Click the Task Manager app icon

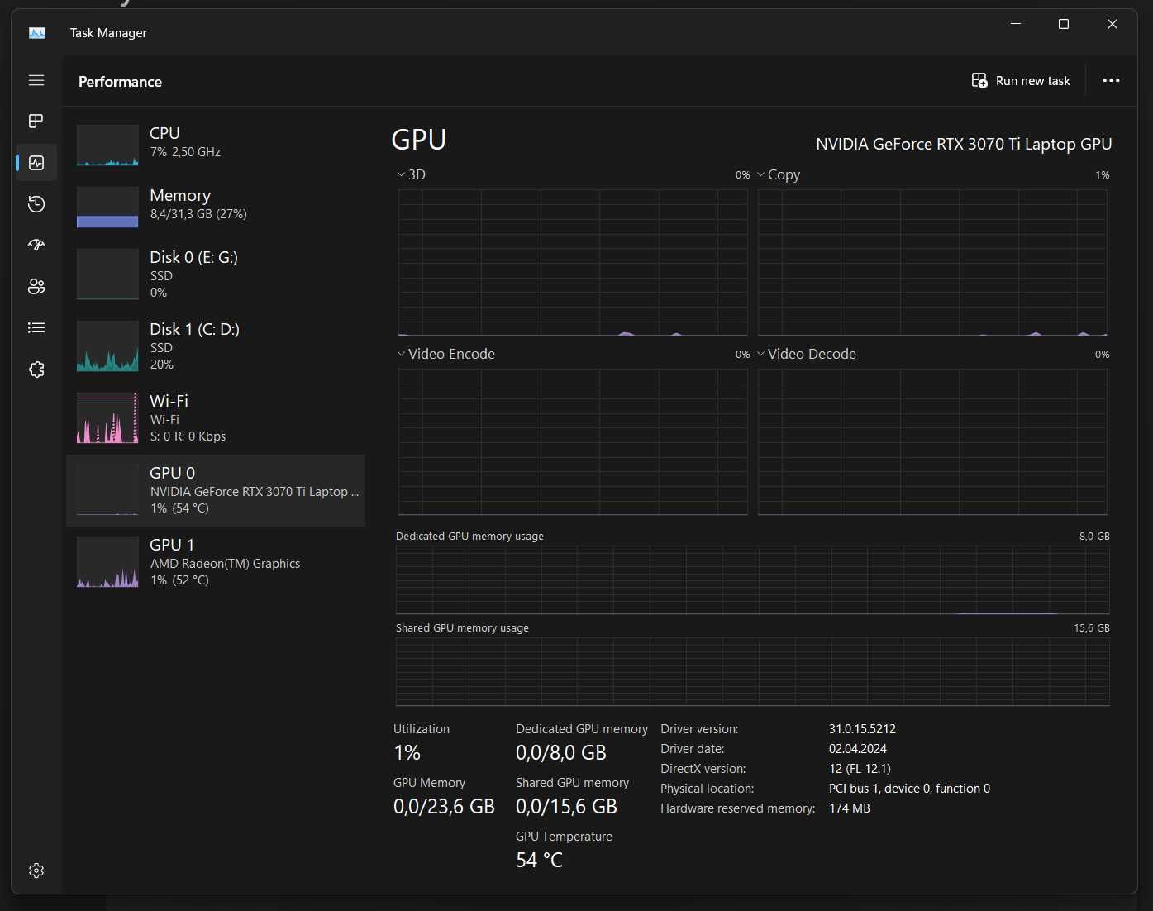(37, 33)
